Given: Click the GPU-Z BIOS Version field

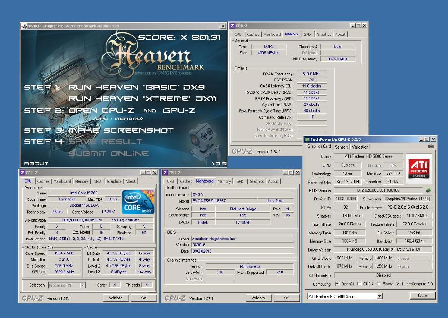Looking at the screenshot, I should (x=378, y=190).
